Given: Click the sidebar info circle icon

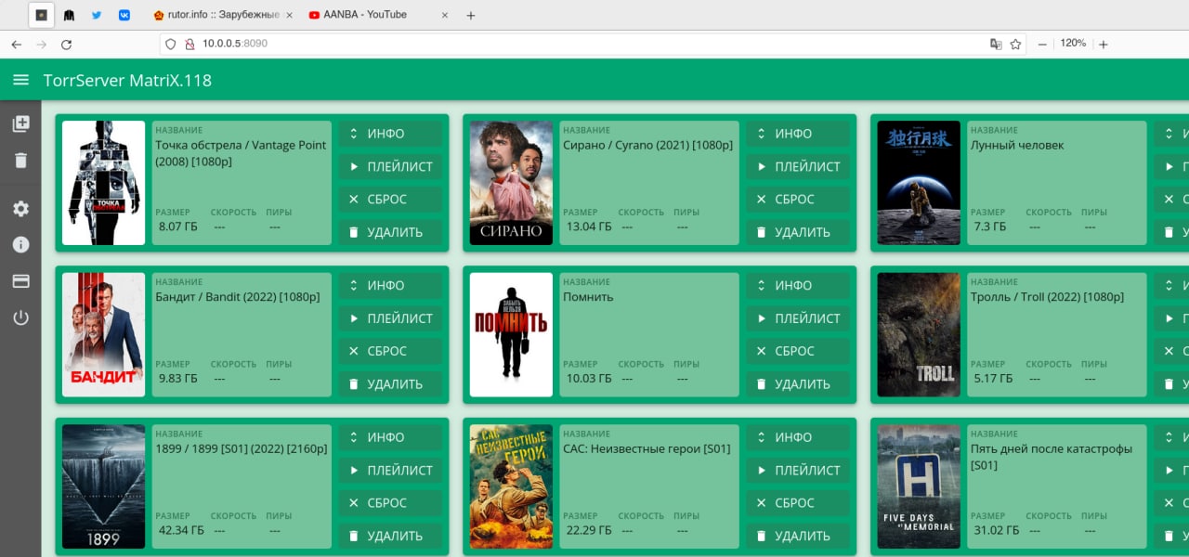Looking at the screenshot, I should click(20, 245).
